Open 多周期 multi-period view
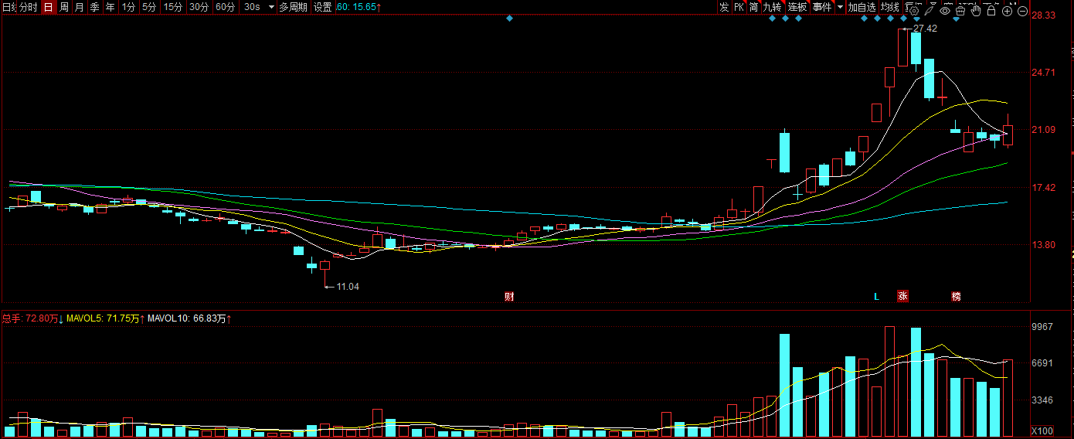The width and height of the screenshot is (1074, 439). (x=293, y=7)
